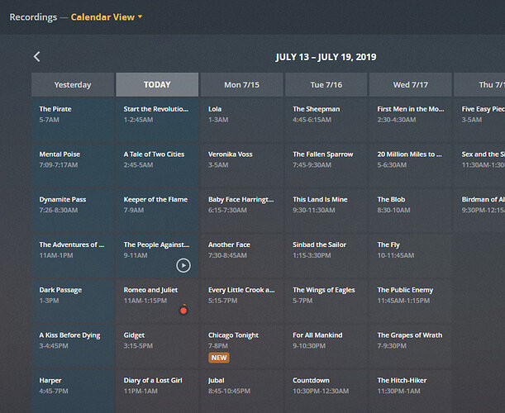Click the NEW badge on Chicago Tonight
505x413 pixels.
click(219, 358)
